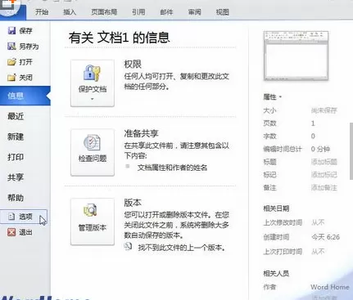The height and width of the screenshot is (300, 353).
Task: Click the Save (保存) floppy disk icon
Action: pyautogui.click(x=11, y=30)
